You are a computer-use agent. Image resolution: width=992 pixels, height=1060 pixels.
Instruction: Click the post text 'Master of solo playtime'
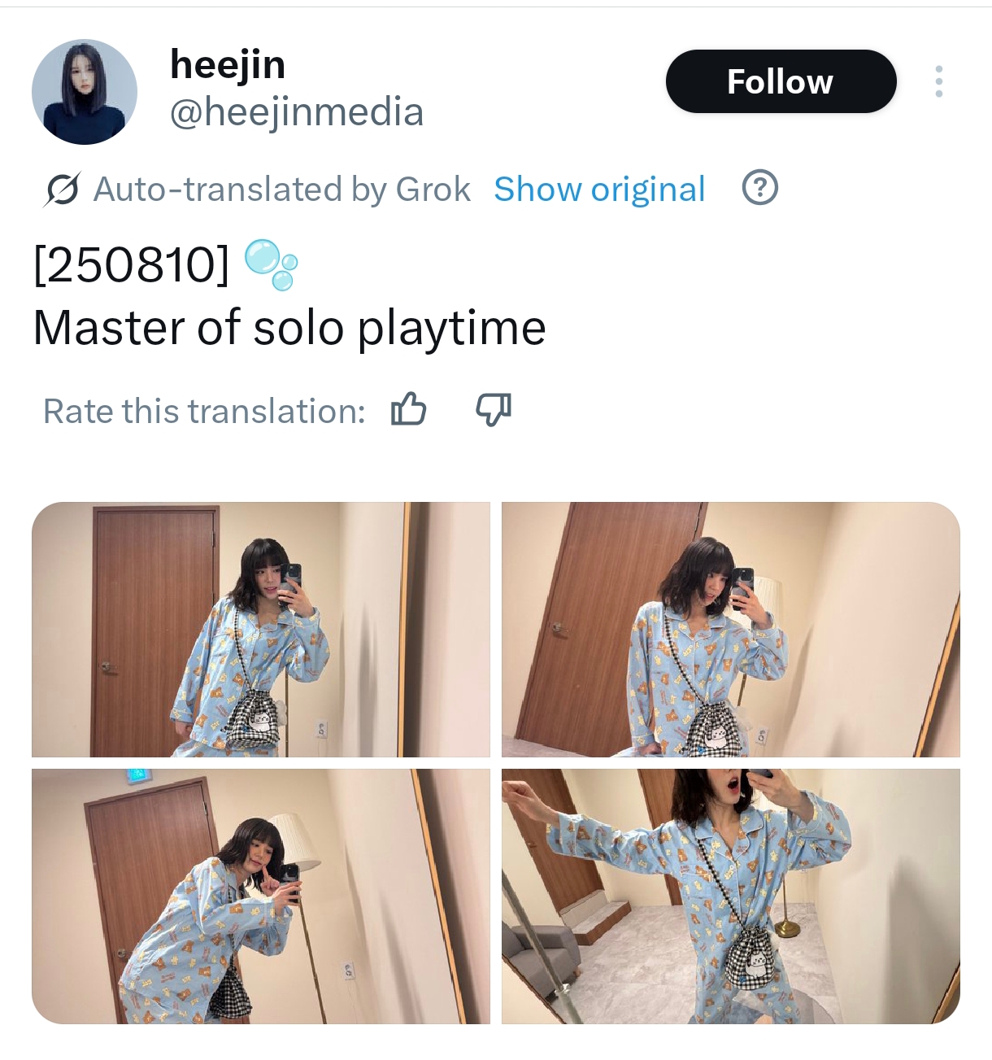[289, 328]
